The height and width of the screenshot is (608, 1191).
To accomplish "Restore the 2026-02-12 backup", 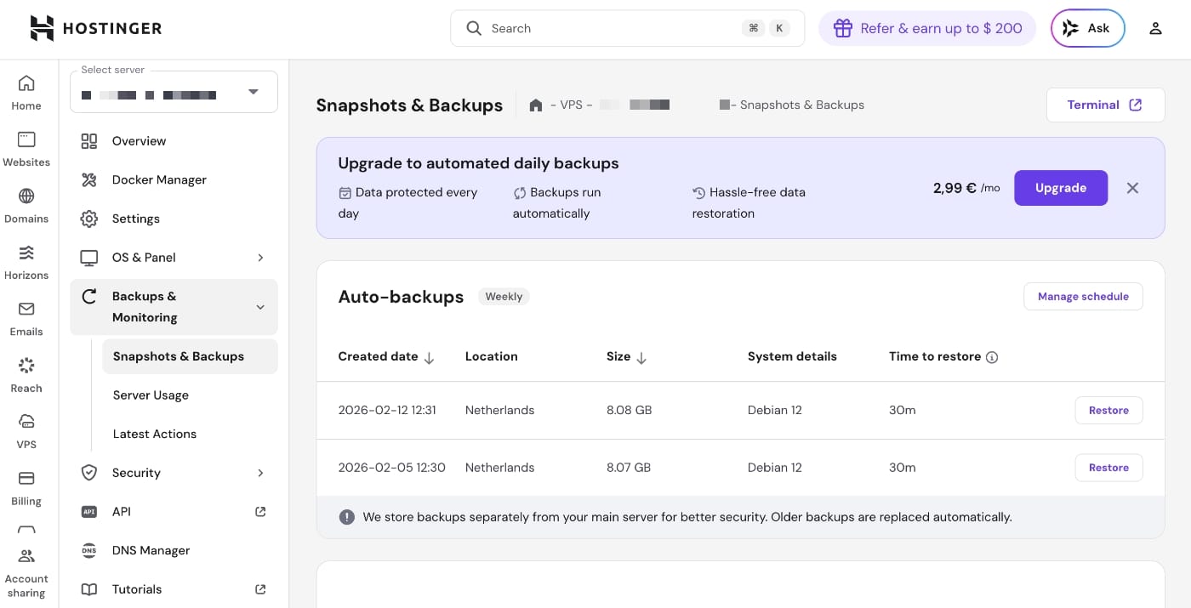I will coord(1108,410).
